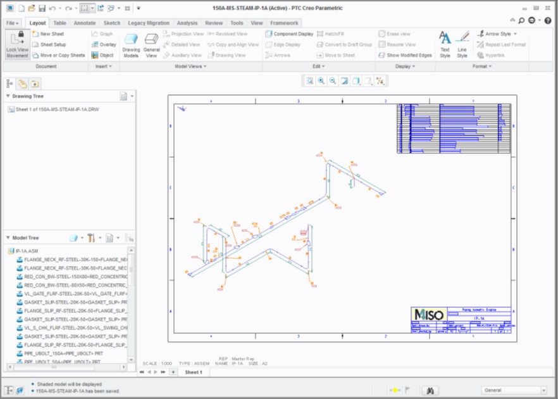Select the IP-1A.ASM tree node
Image resolution: width=558 pixels, height=399 pixels.
[23, 251]
